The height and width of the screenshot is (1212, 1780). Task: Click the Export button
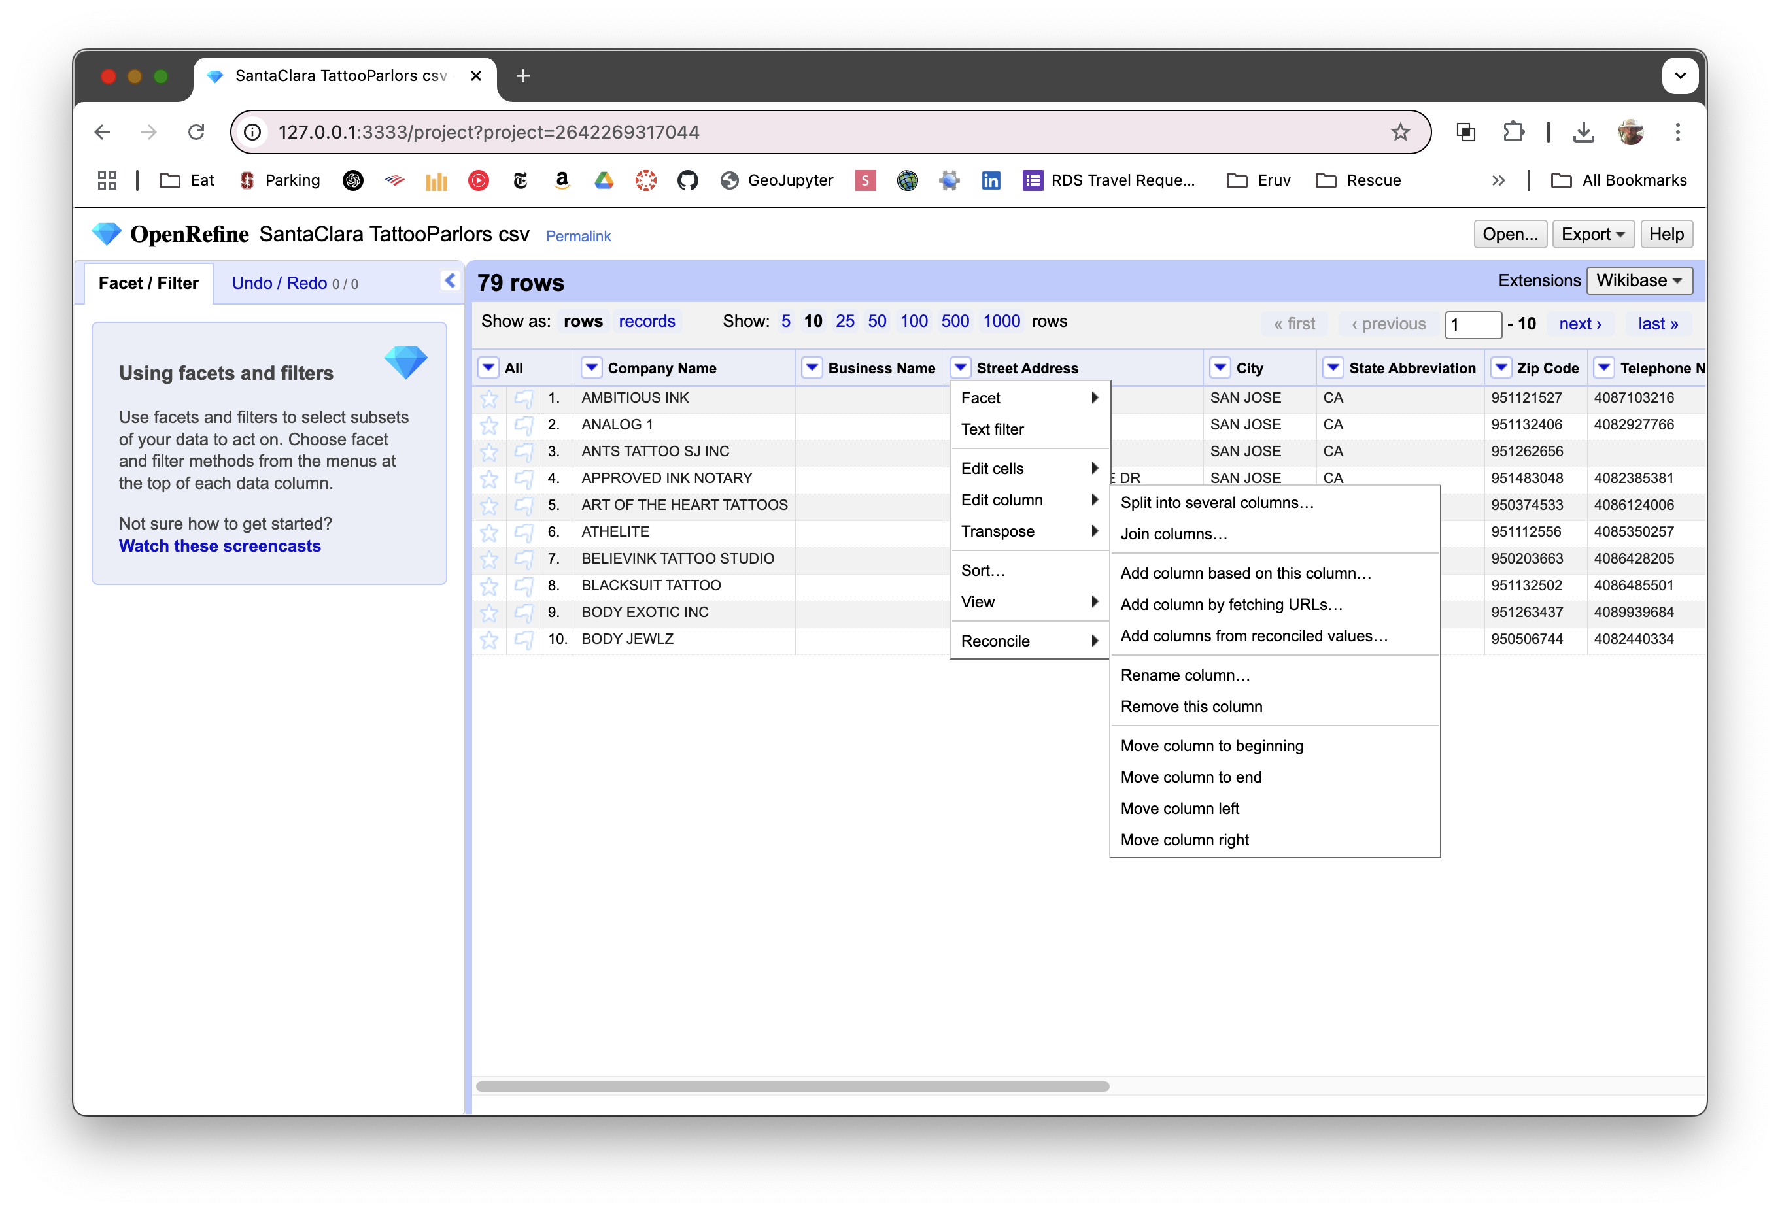[x=1592, y=234]
